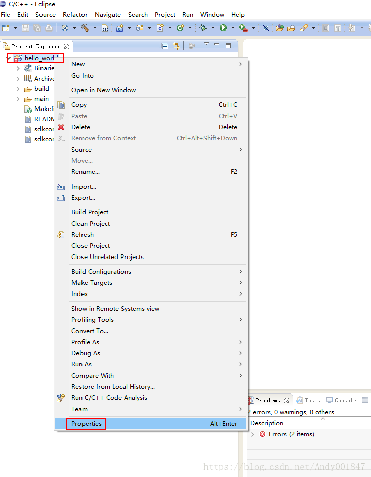Toggle Link with Editor in Project Explorer

[176, 46]
